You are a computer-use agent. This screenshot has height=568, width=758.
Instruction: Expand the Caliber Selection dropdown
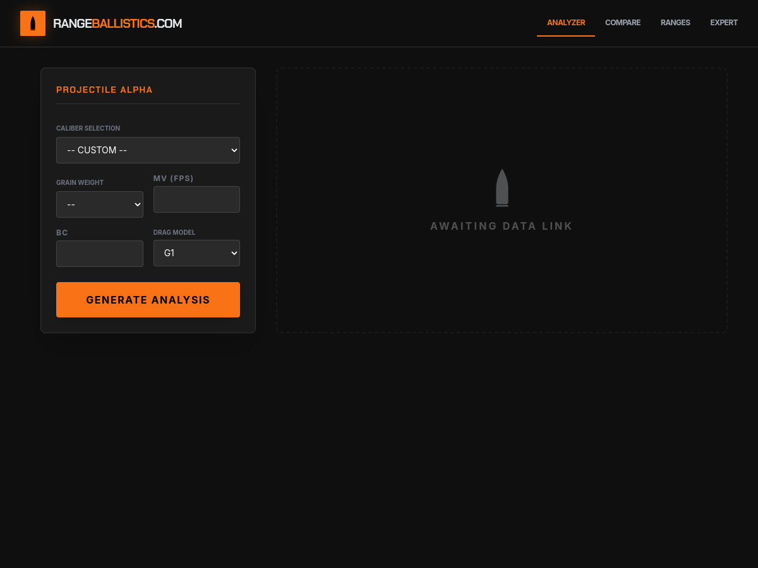(148, 150)
